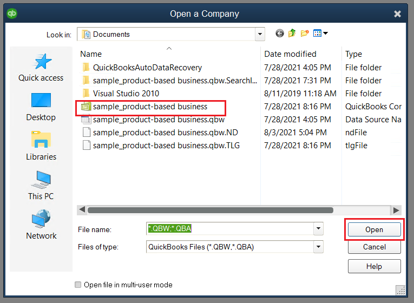Viewport: 414px width, 303px height.
Task: Select Quick access in the sidebar
Action: pos(41,68)
